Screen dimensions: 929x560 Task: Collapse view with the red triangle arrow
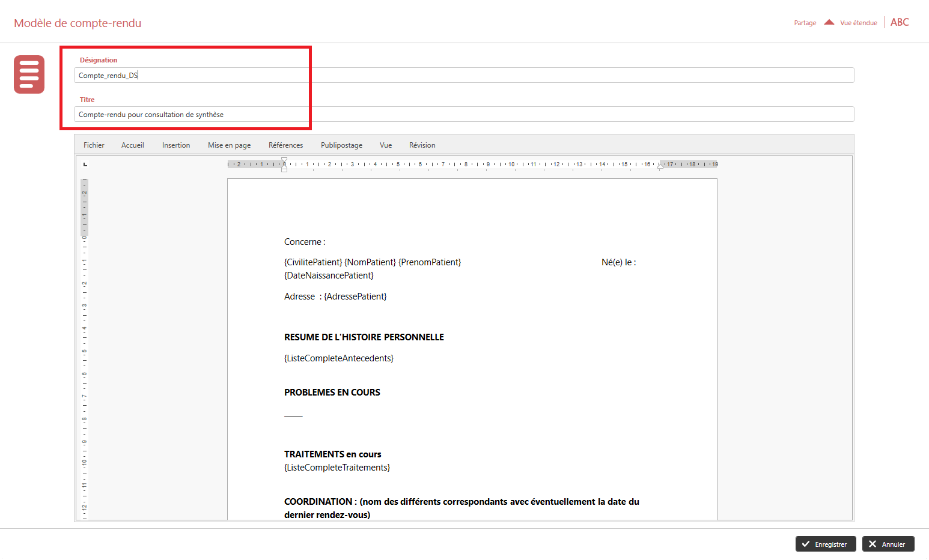click(829, 22)
